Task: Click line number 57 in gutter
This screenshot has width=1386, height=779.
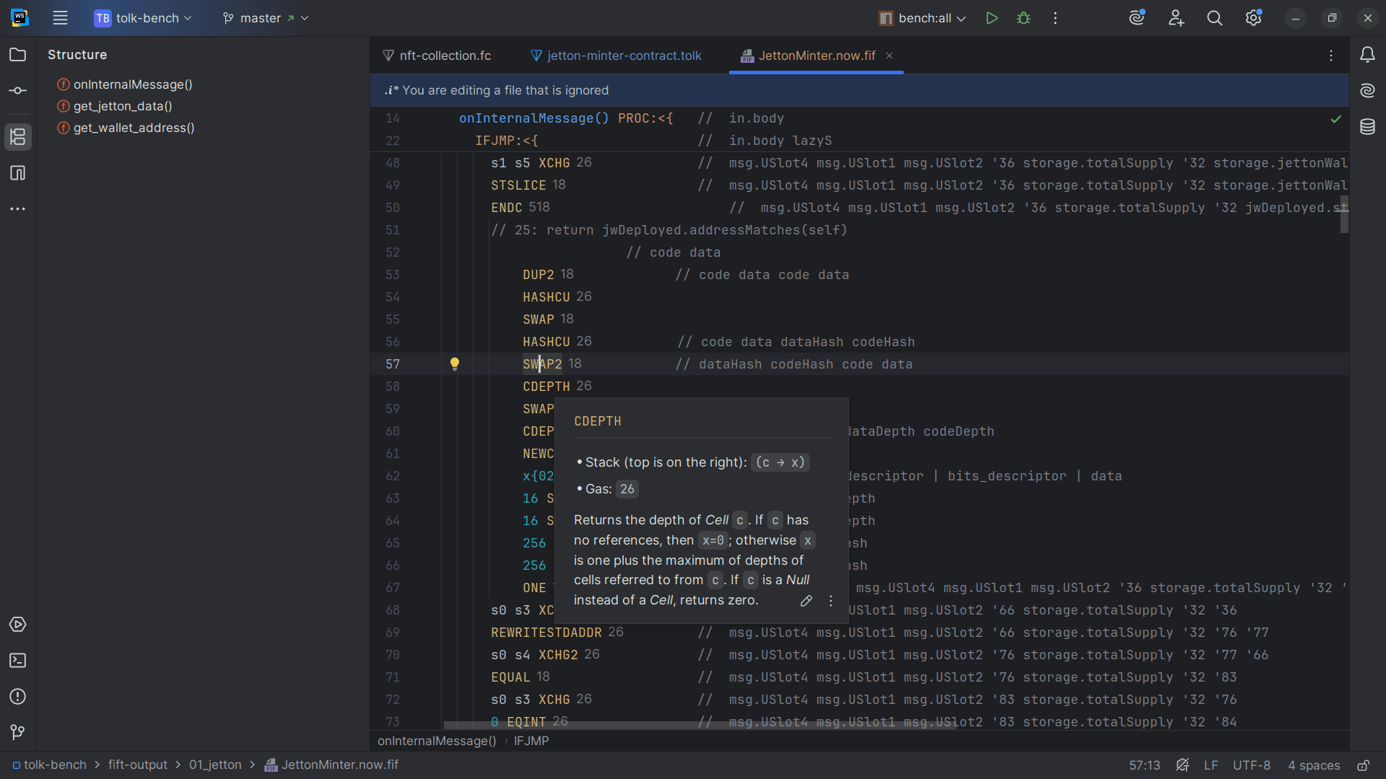Action: coord(392,364)
